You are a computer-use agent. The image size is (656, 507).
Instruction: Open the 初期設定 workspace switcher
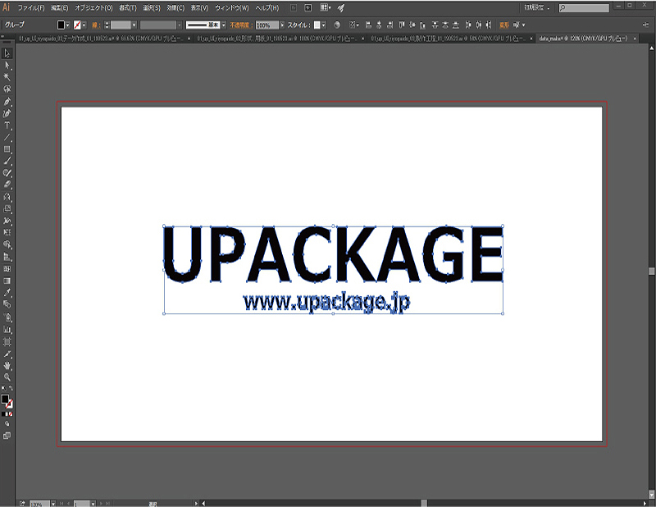tap(537, 7)
